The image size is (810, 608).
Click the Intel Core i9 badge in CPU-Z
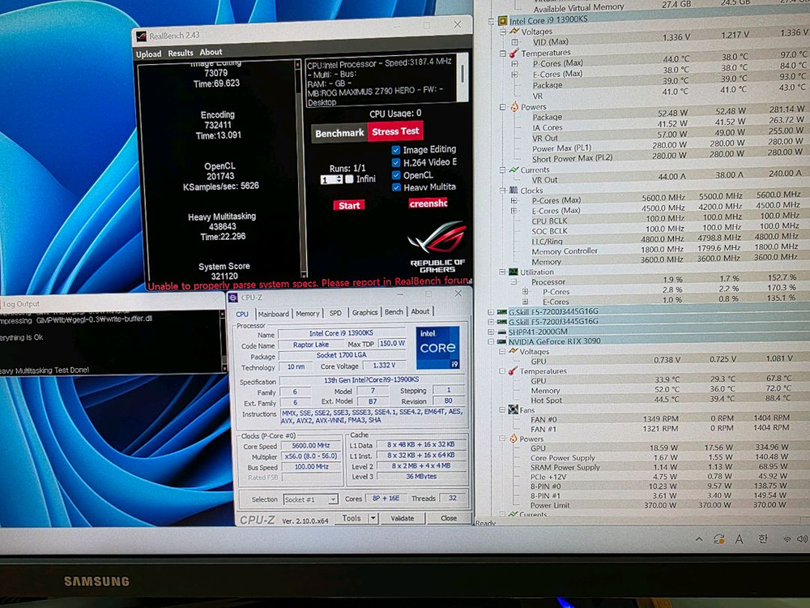[437, 348]
